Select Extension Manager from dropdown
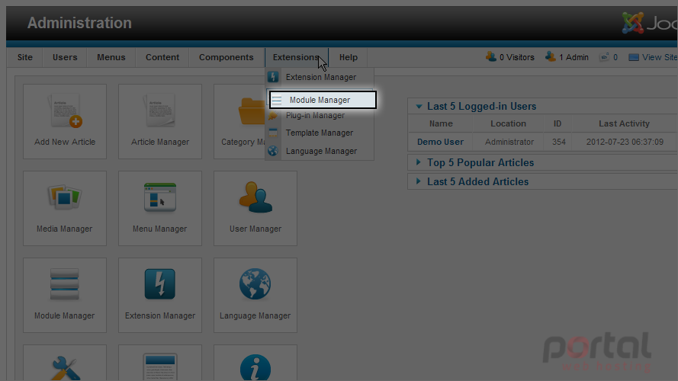Screen dimensions: 678x381 [x=320, y=77]
